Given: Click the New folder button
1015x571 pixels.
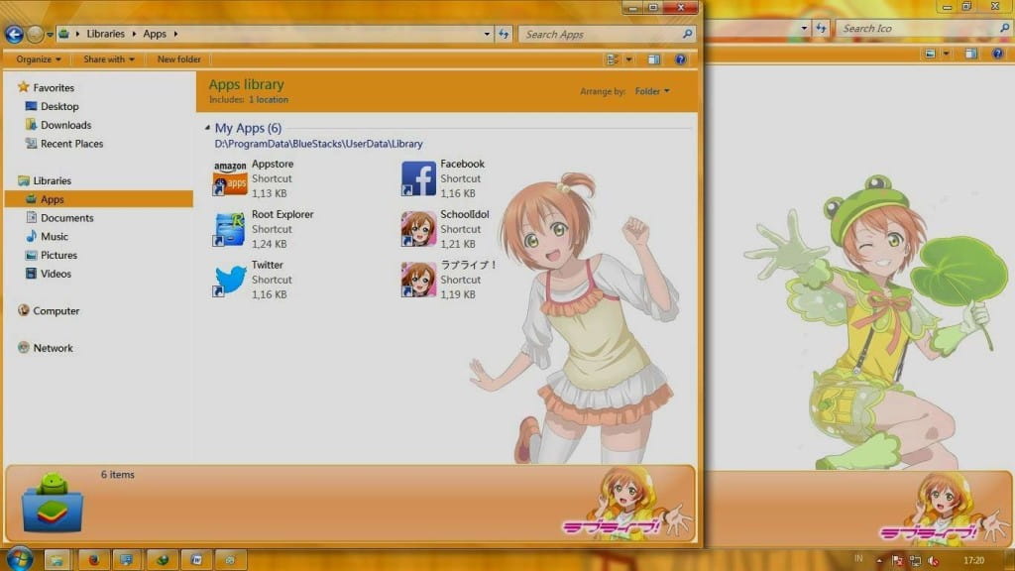Looking at the screenshot, I should click(178, 59).
